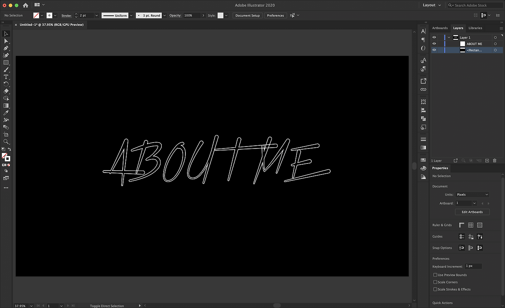Viewport: 505px width, 308px height.
Task: Open the Links panel icon
Action: click(x=423, y=89)
